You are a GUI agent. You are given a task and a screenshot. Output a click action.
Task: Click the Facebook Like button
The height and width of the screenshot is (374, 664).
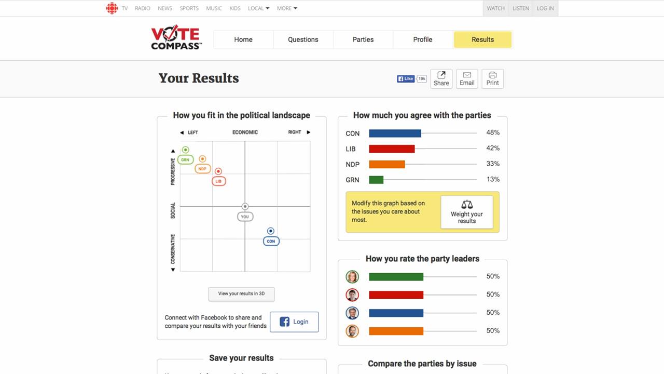point(406,79)
